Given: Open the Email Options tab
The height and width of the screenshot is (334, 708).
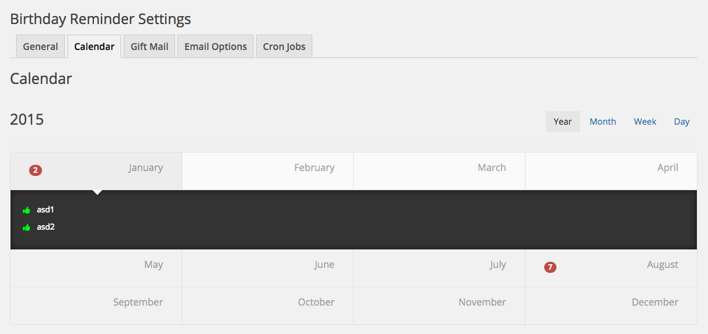Looking at the screenshot, I should click(215, 47).
